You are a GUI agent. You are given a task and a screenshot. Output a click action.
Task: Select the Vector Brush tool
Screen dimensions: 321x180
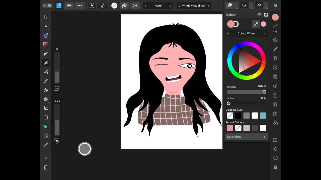[46, 72]
